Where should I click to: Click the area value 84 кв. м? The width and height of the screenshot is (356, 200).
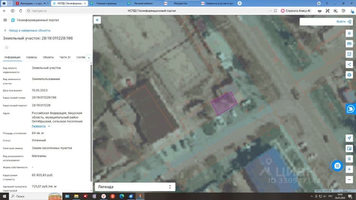37,133
